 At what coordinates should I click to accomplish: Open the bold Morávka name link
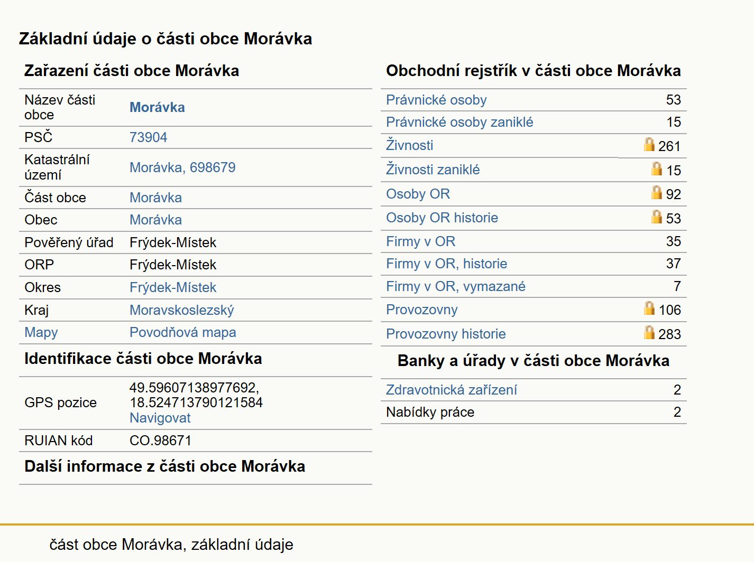[157, 107]
